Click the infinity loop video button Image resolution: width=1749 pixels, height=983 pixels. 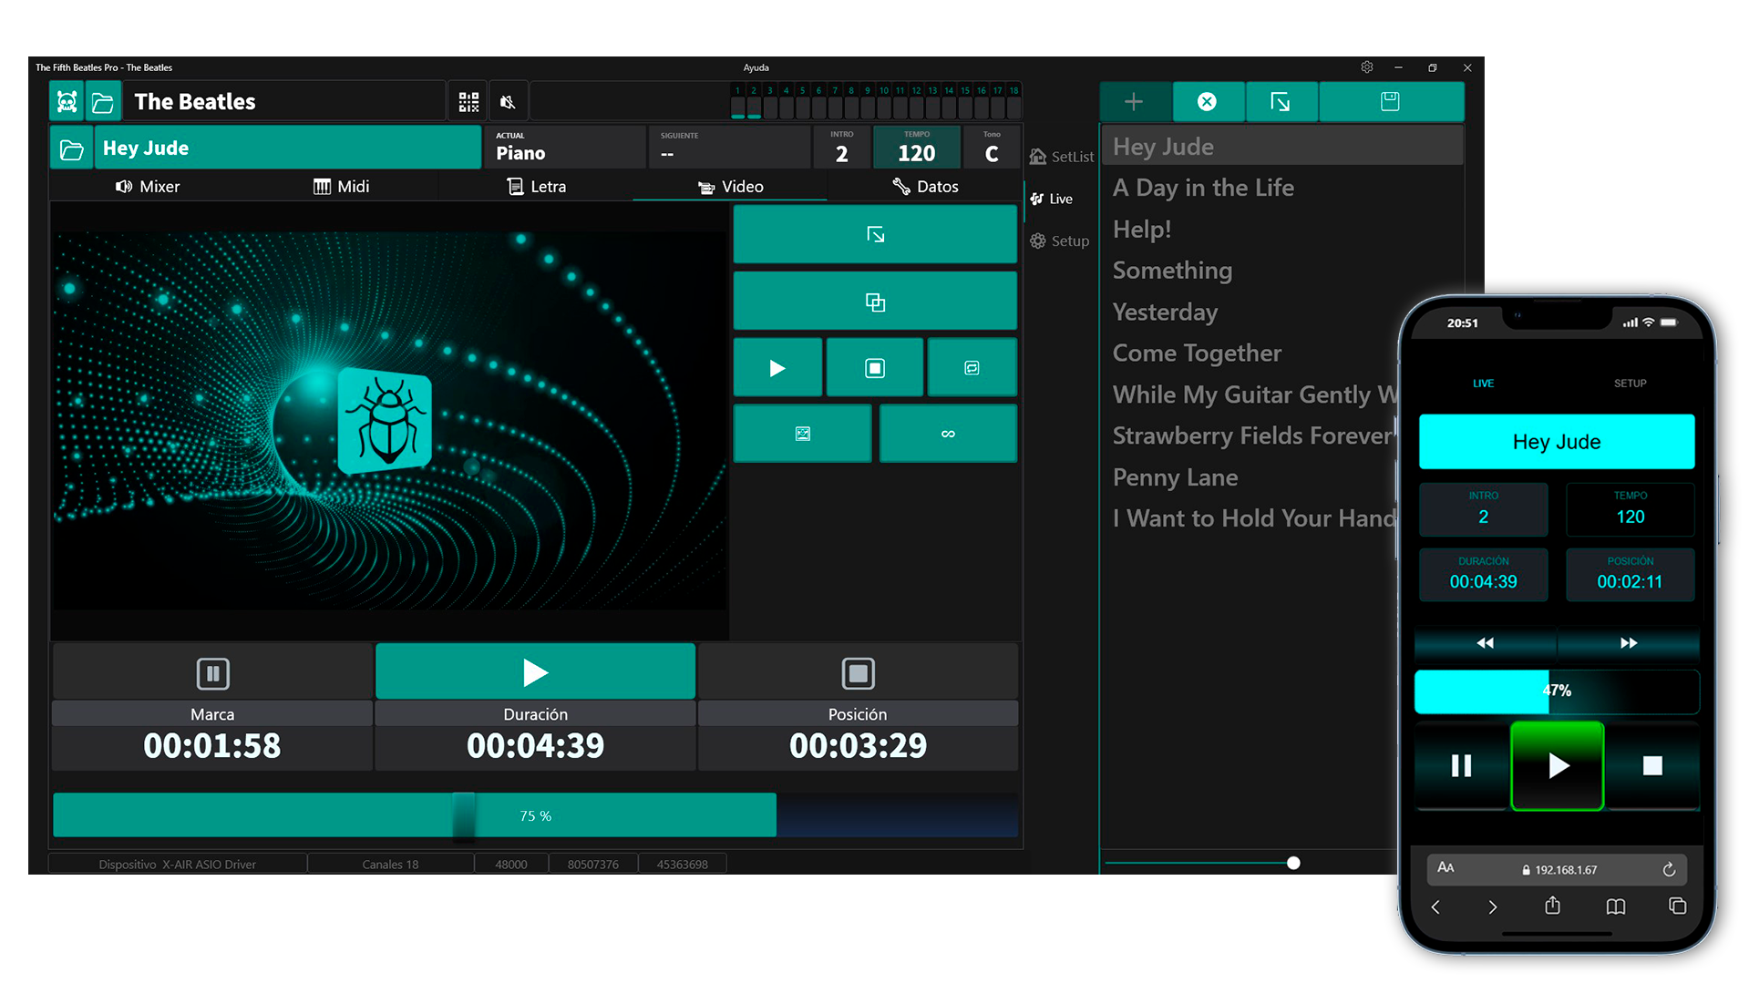[x=948, y=435]
